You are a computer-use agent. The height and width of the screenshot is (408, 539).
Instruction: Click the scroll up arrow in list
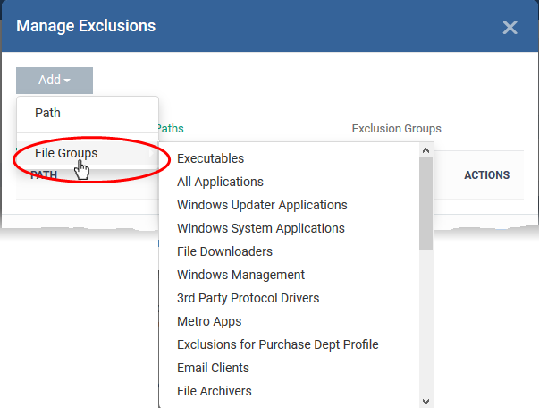click(x=425, y=150)
